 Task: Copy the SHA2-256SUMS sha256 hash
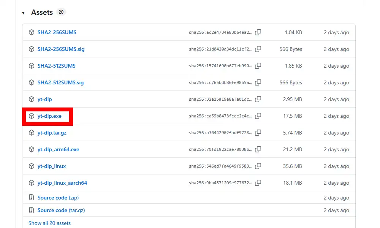(258, 32)
